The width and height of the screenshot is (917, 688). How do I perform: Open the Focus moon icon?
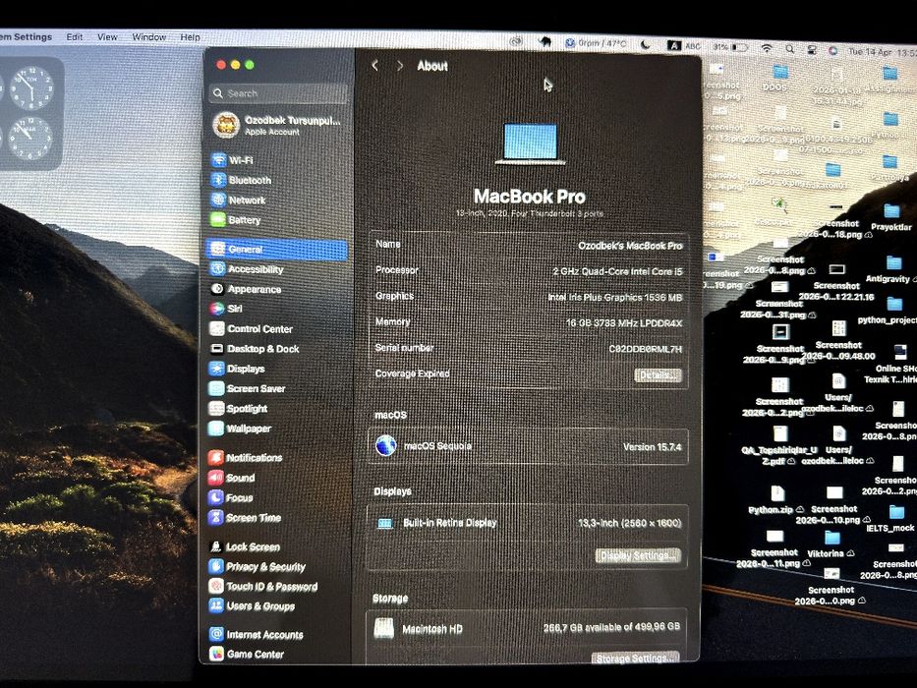tap(216, 497)
